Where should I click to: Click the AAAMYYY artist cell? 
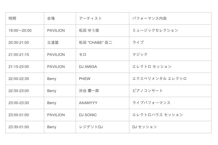point(88,103)
